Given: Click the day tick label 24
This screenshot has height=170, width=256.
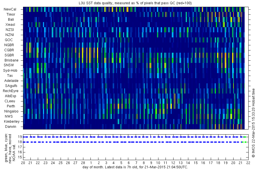Looking at the screenshot, I should coord(53,163).
